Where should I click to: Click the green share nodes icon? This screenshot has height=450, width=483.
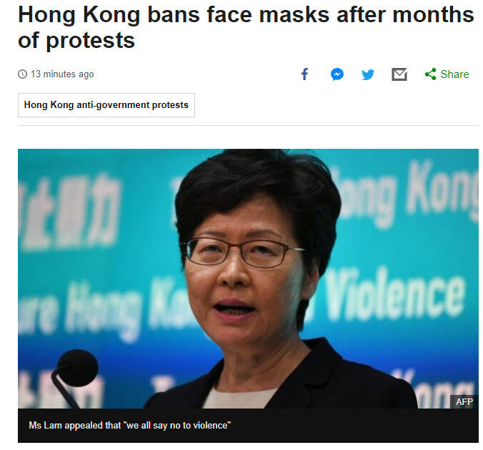430,74
